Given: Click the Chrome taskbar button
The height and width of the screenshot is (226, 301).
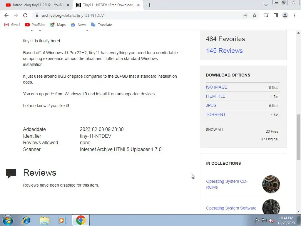Looking at the screenshot, I should [x=81, y=220].
